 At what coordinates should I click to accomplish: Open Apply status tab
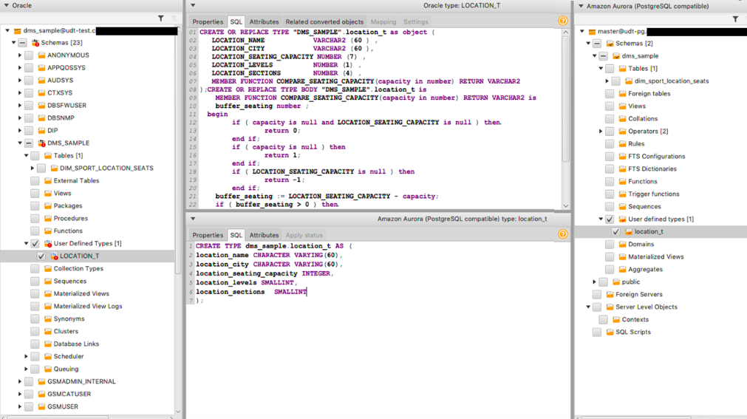[304, 235]
